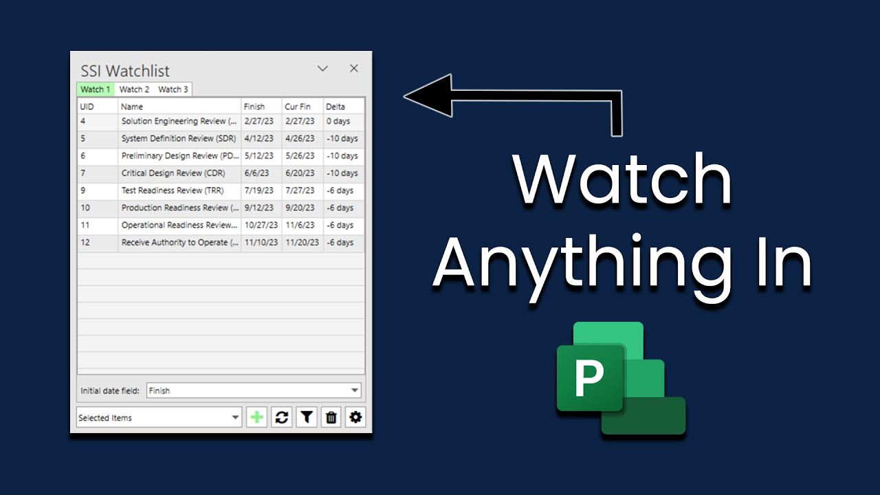Click the 7/27/23 Cur Fin cell
The image size is (880, 495).
(x=302, y=190)
